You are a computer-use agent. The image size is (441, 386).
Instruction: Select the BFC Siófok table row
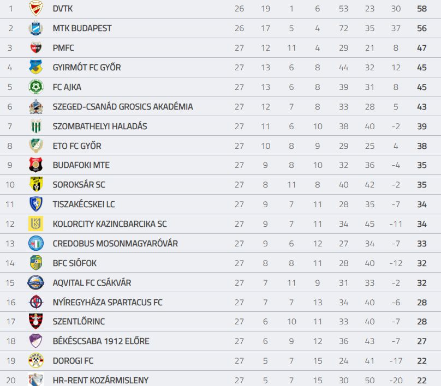[x=221, y=263]
